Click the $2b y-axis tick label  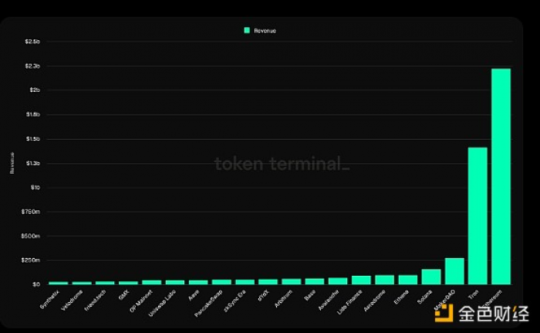(x=35, y=90)
